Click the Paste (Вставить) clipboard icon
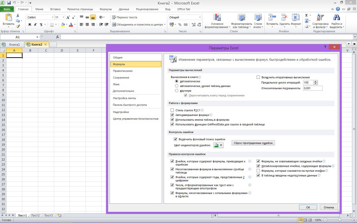This screenshot has width=357, height=223. click(x=9, y=18)
